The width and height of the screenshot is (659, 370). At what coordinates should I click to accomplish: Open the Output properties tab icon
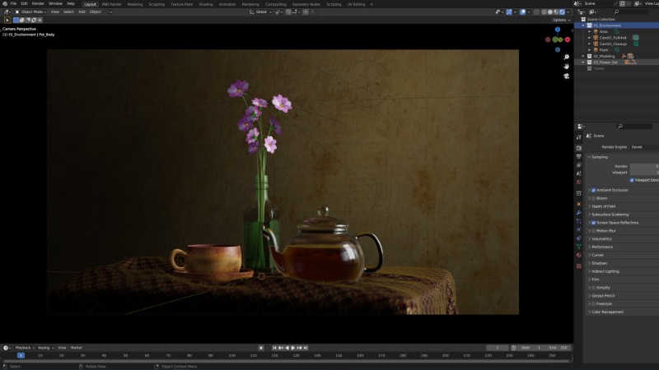[579, 156]
